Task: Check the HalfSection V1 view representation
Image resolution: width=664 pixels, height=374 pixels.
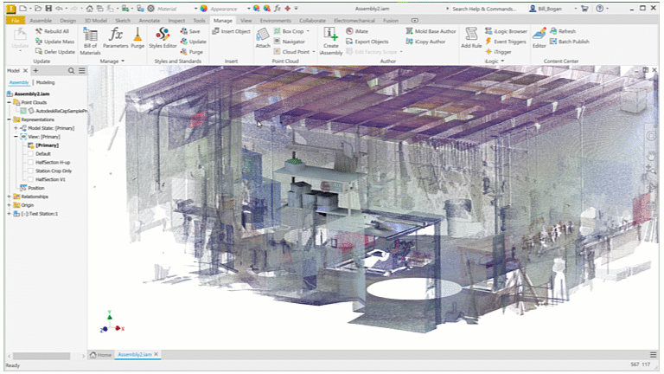Action: click(30, 179)
